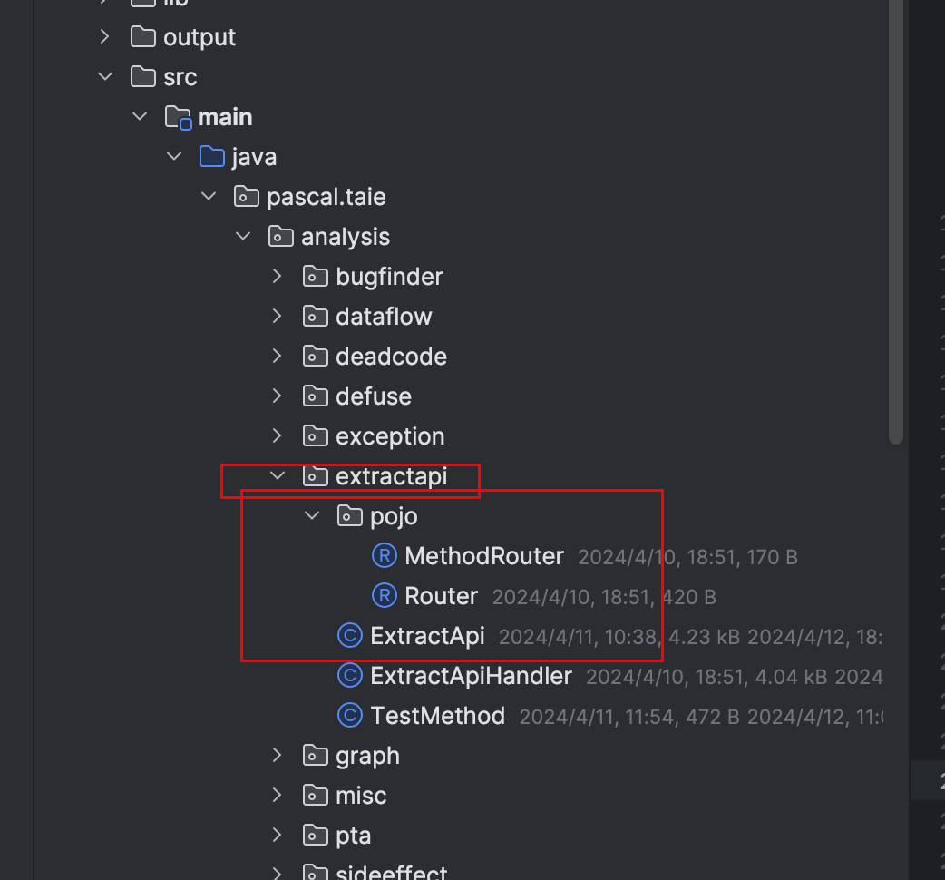Expand the output folder
The width and height of the screenshot is (945, 880).
pyautogui.click(x=104, y=37)
